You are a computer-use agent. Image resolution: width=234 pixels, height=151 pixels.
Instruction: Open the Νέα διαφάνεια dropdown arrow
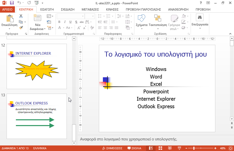pyautogui.click(x=45, y=29)
